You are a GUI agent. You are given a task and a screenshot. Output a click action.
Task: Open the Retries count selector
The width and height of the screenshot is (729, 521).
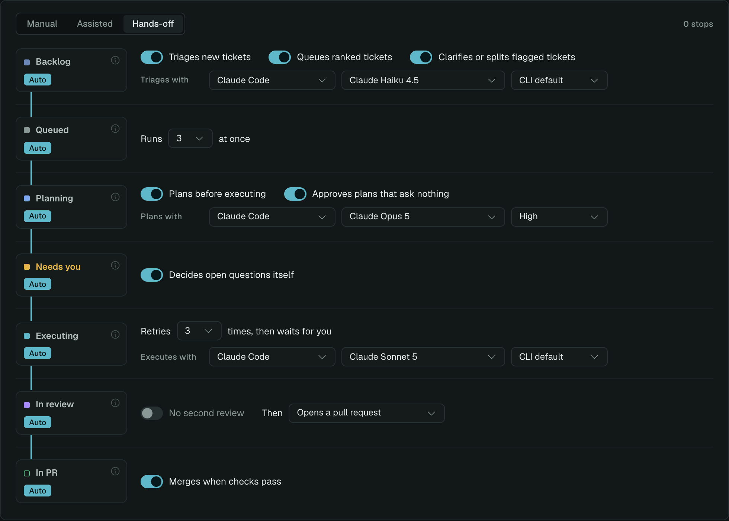pyautogui.click(x=199, y=331)
